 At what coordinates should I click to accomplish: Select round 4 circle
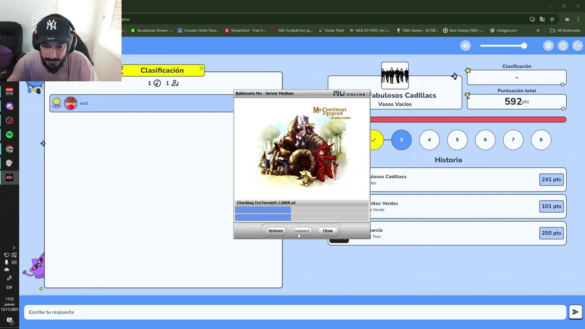(x=429, y=140)
